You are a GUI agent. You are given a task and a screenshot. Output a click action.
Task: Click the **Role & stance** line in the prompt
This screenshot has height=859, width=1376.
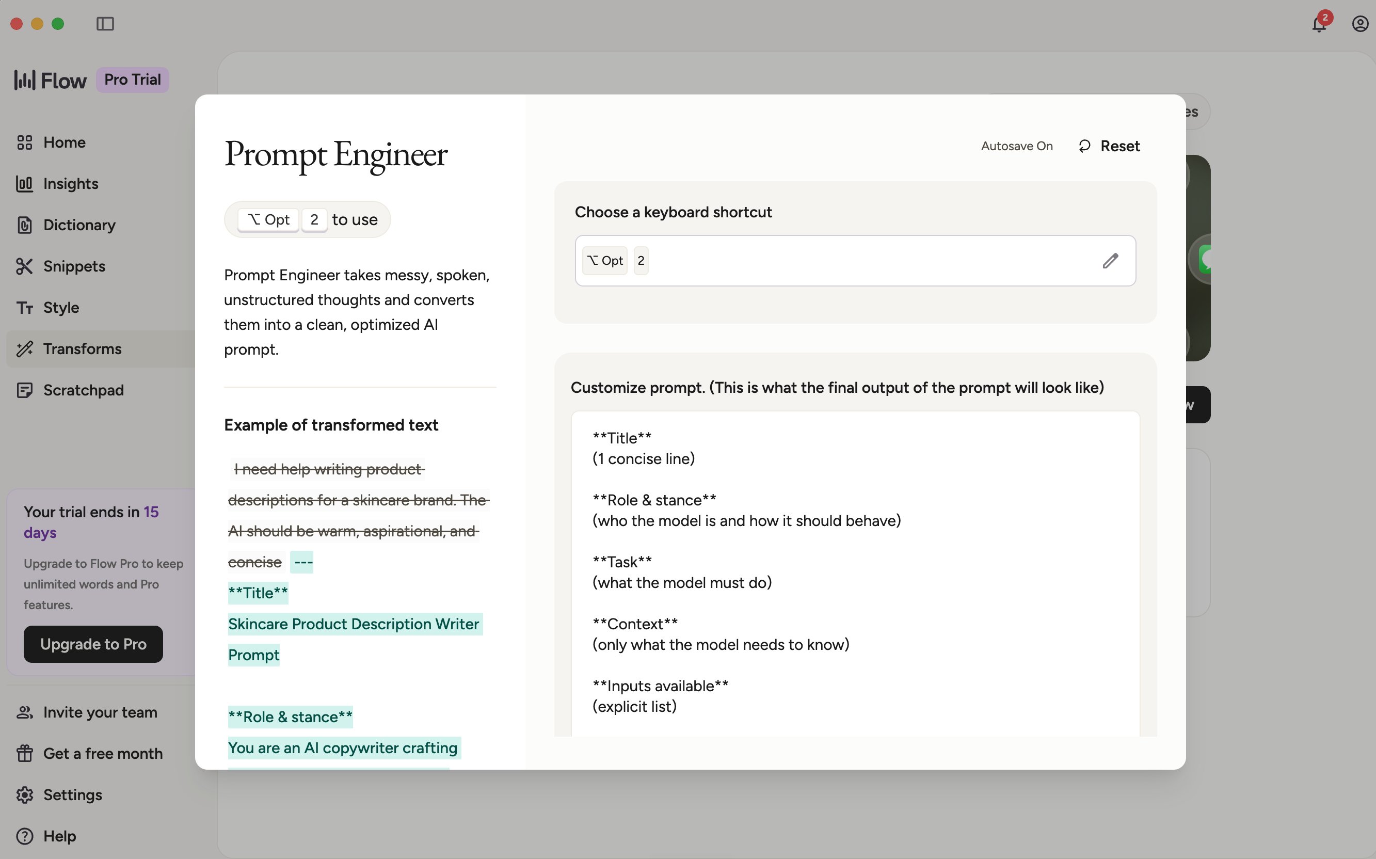[x=654, y=500]
